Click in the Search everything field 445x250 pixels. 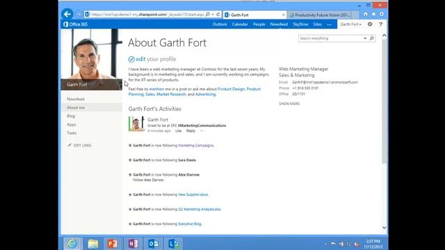pos(331,38)
